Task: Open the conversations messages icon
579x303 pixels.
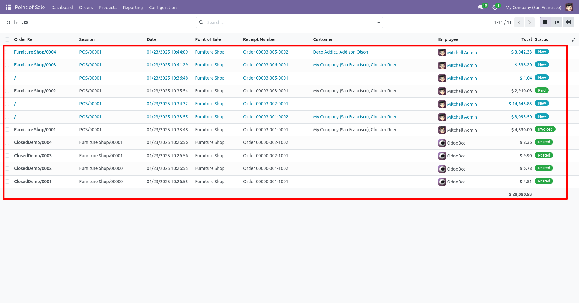Action: (x=481, y=7)
